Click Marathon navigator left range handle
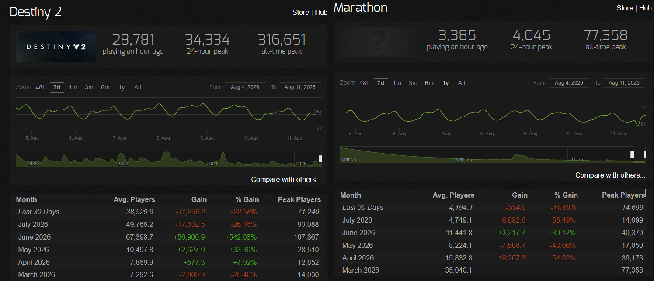This screenshot has width=654, height=281. point(632,154)
